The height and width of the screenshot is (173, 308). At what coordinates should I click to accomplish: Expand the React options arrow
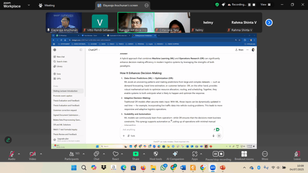click(x=122, y=154)
